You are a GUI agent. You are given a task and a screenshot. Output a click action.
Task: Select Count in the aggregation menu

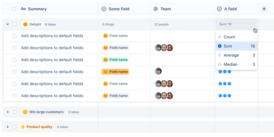229,37
